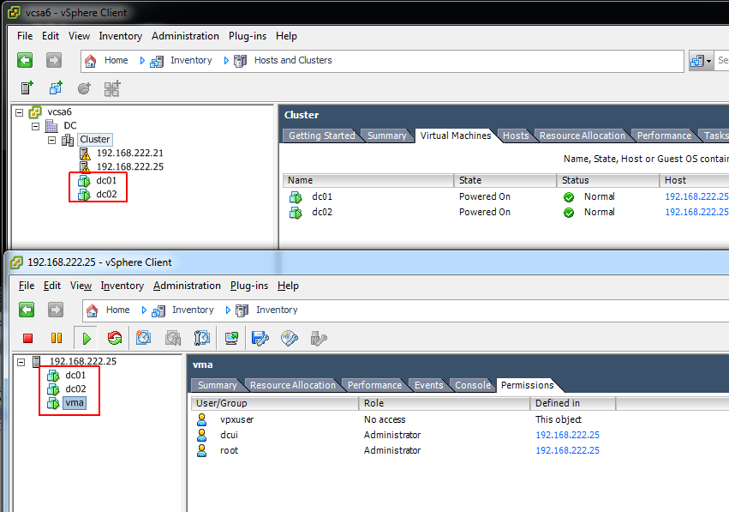Open View menu in 192.168.222.25 window
Screen dimensions: 729x512
(x=81, y=286)
